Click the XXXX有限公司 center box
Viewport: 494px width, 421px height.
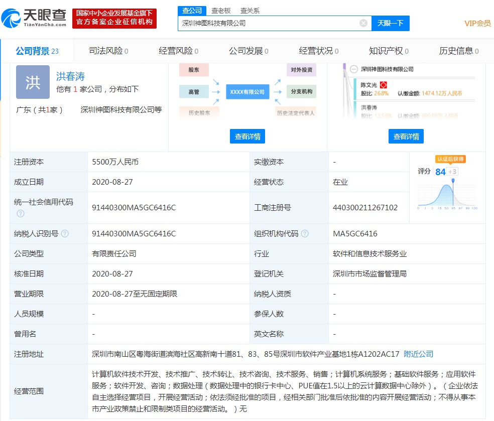248,92
